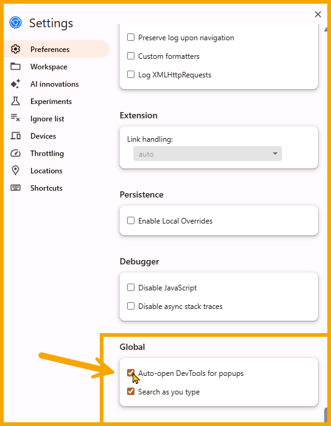Click the AI innovations sparkle icon
The image size is (331, 426).
point(15,84)
